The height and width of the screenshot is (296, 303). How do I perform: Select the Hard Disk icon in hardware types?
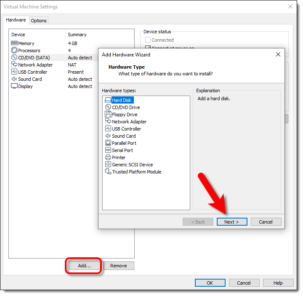[x=108, y=100]
